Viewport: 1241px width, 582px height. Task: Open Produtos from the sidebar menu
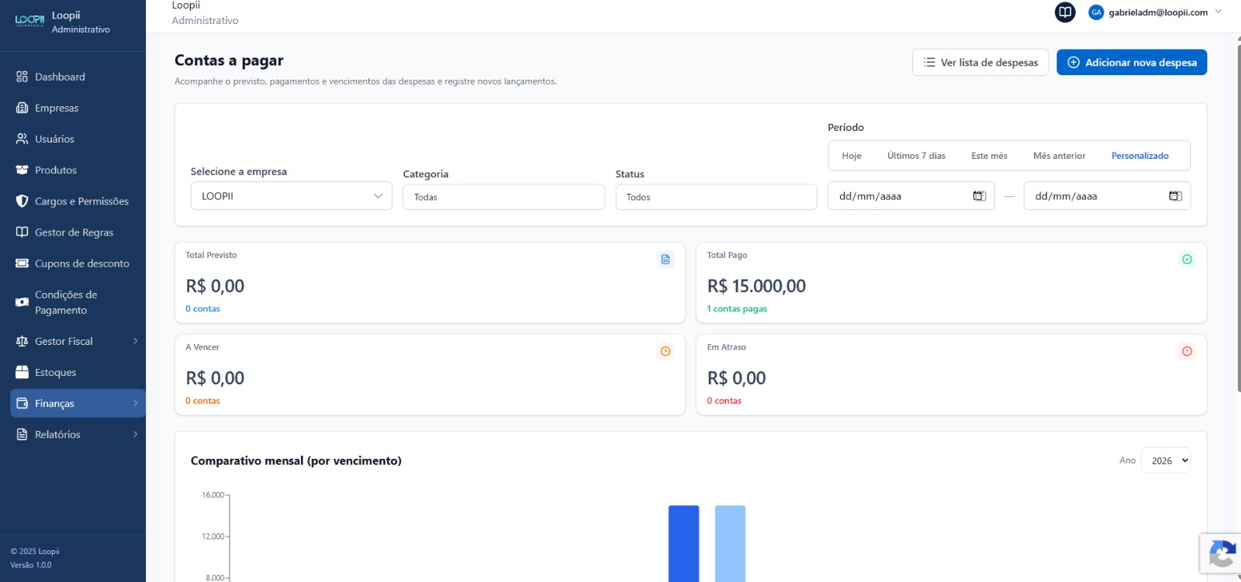coord(78,170)
